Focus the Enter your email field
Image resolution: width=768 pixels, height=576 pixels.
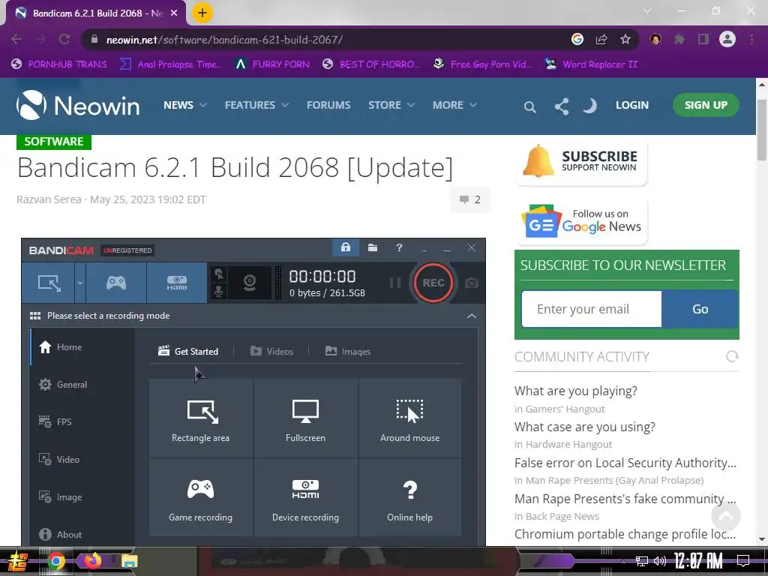tap(591, 309)
